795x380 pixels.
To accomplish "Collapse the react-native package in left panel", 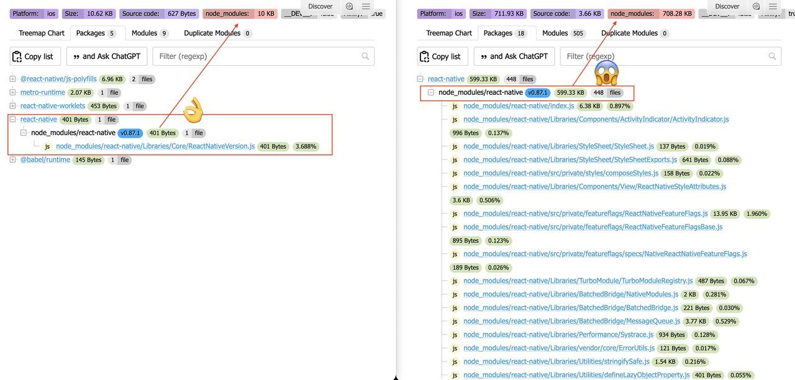I will 13,120.
